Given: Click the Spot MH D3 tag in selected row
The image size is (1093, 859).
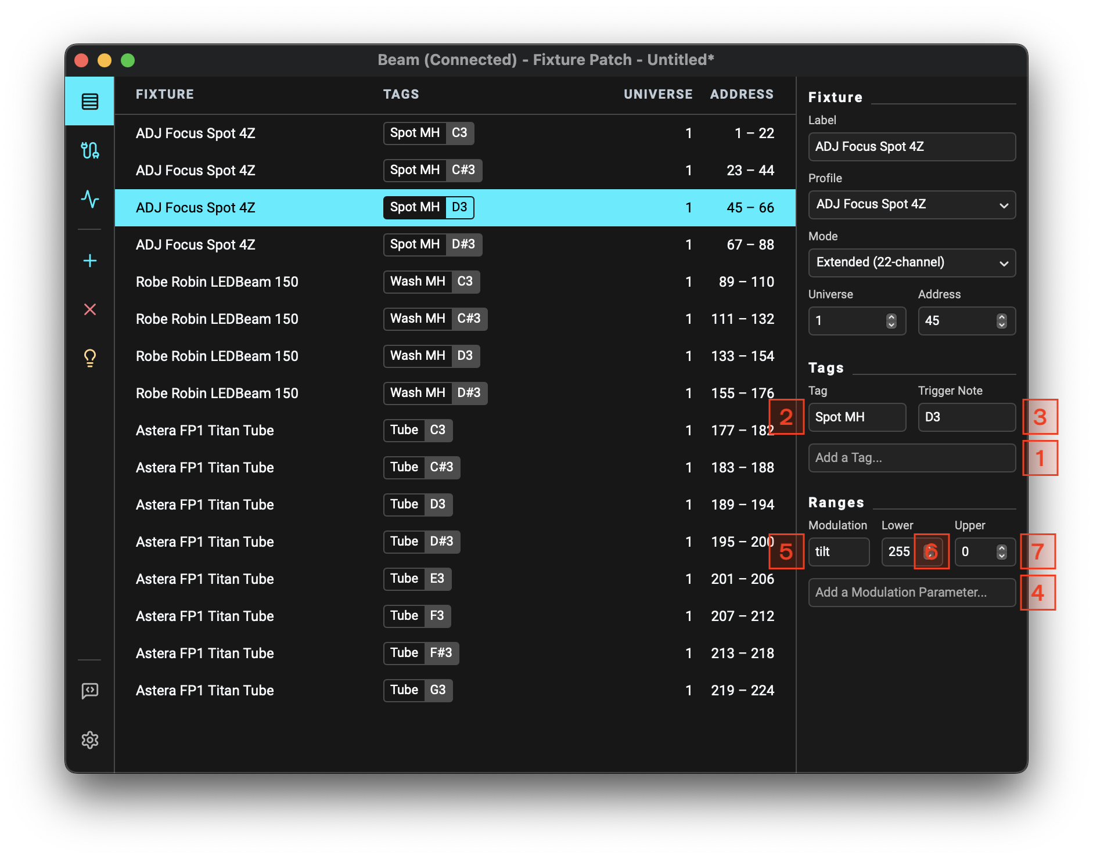Looking at the screenshot, I should click(x=429, y=208).
